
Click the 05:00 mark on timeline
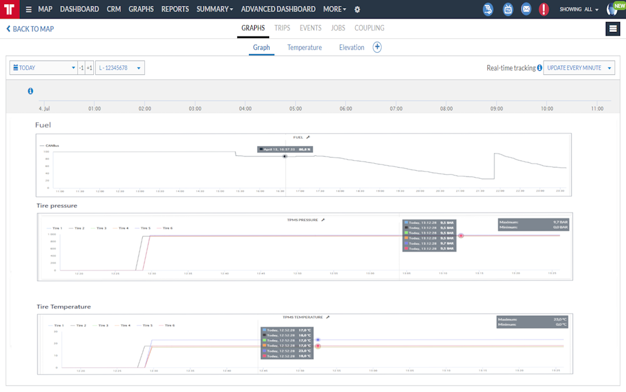point(295,109)
